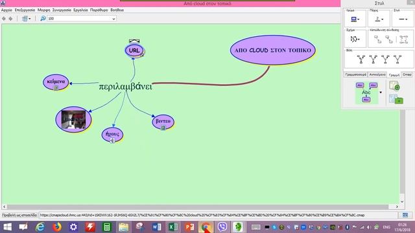Click the horizontal scrollbar right arrow
Screen dimensions: 415x233
click(397, 206)
